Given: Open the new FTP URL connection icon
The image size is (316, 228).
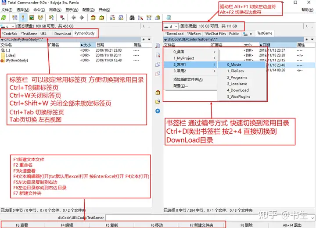Looking at the screenshot, I should pyautogui.click(x=121, y=18).
